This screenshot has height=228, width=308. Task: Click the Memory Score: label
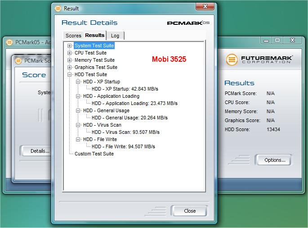(241, 111)
